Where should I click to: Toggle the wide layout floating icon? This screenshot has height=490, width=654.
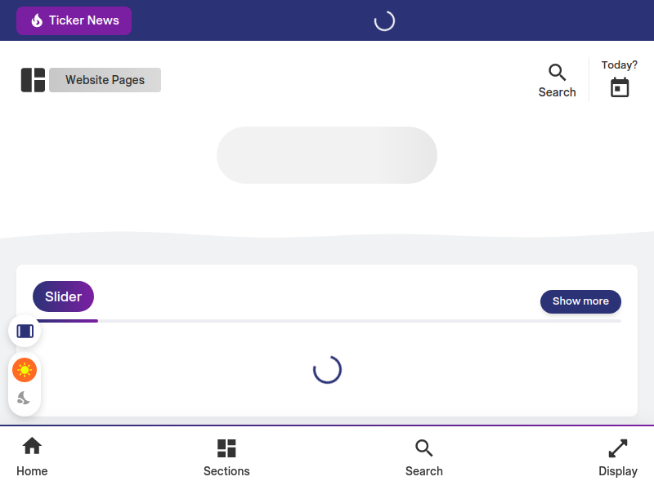point(25,332)
